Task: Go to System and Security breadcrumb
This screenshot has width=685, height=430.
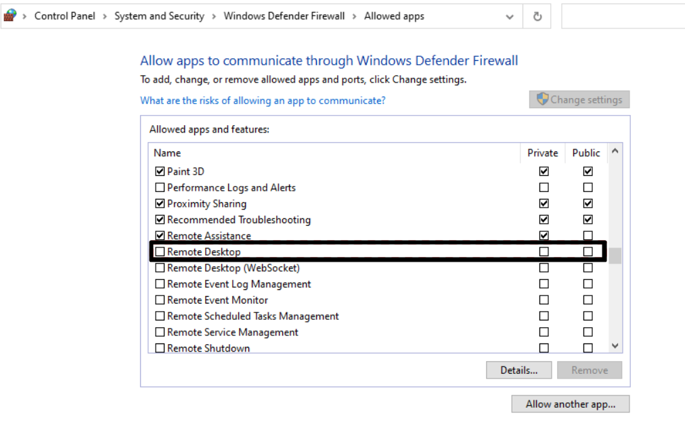Action: tap(159, 16)
